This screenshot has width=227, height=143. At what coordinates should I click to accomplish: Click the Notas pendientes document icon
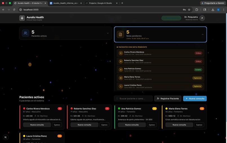(120, 34)
